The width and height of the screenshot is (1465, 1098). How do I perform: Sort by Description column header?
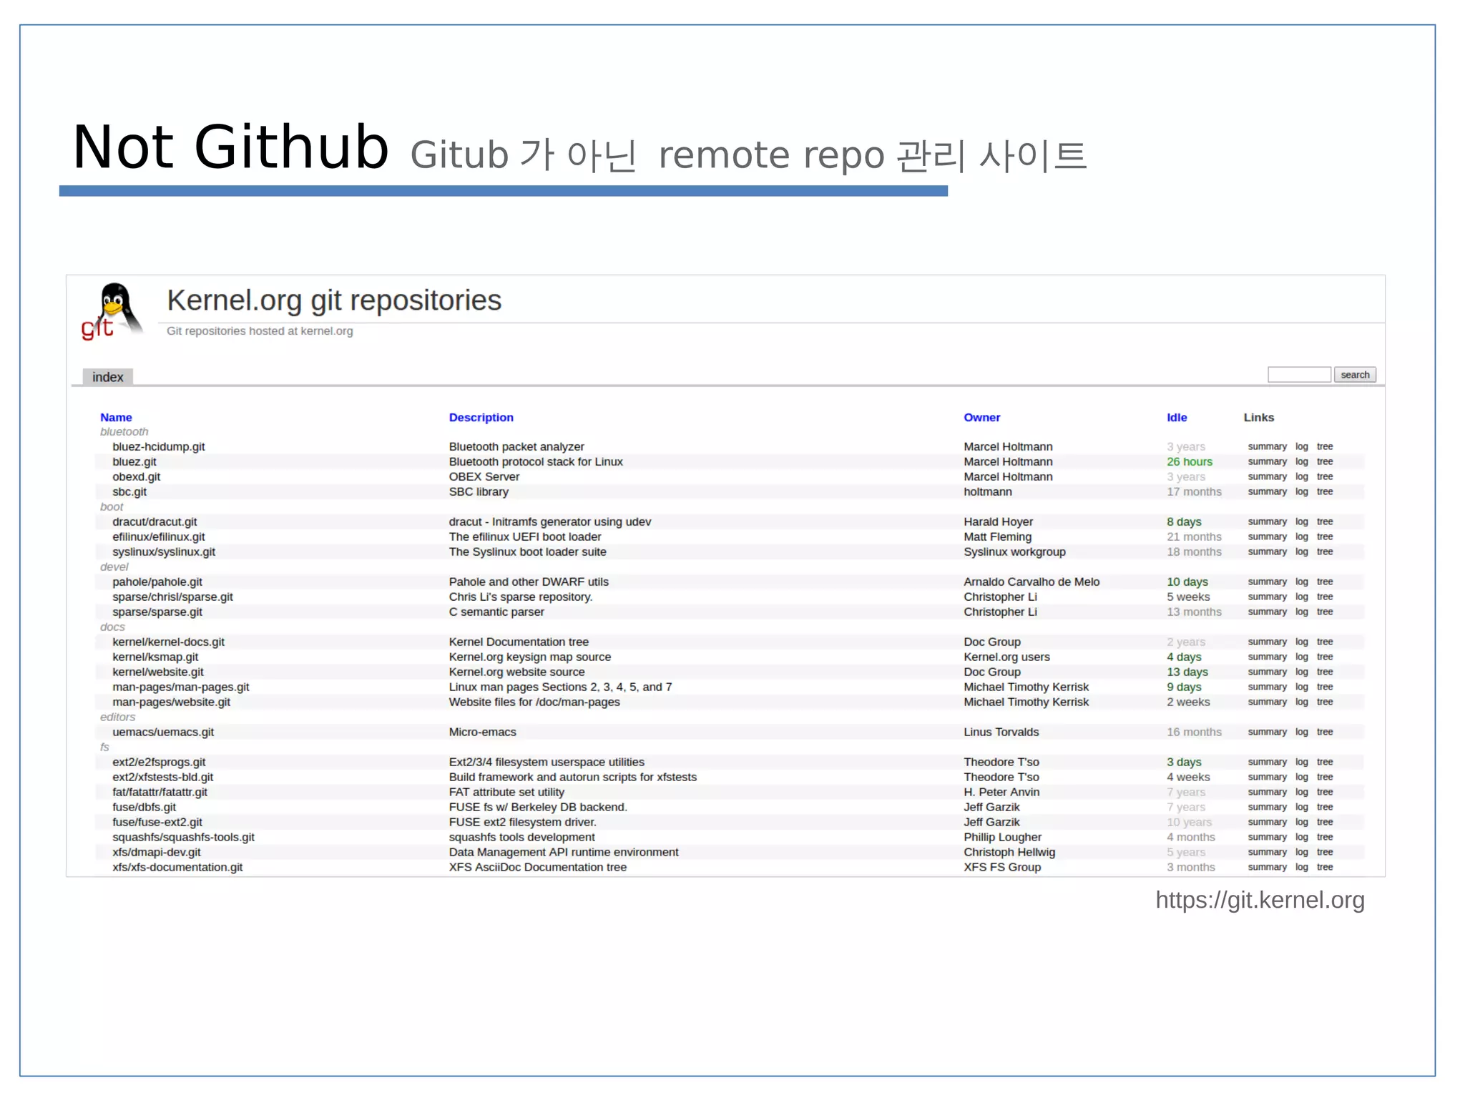click(x=481, y=418)
